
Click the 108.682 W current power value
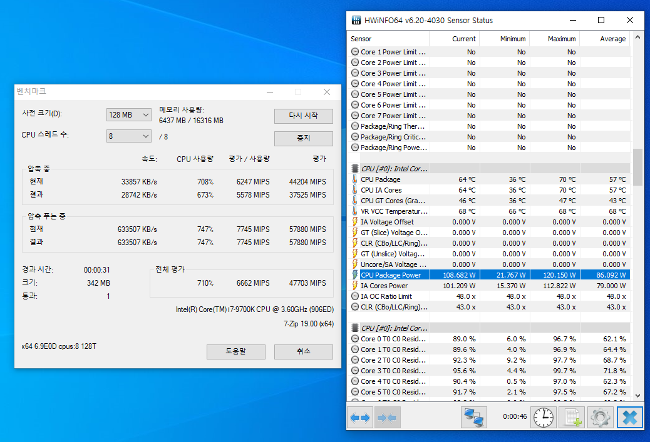[459, 275]
